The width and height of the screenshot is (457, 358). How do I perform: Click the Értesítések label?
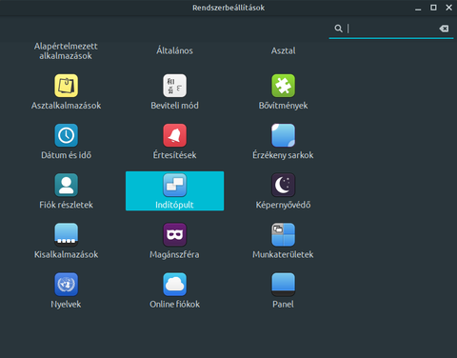[x=174, y=155]
